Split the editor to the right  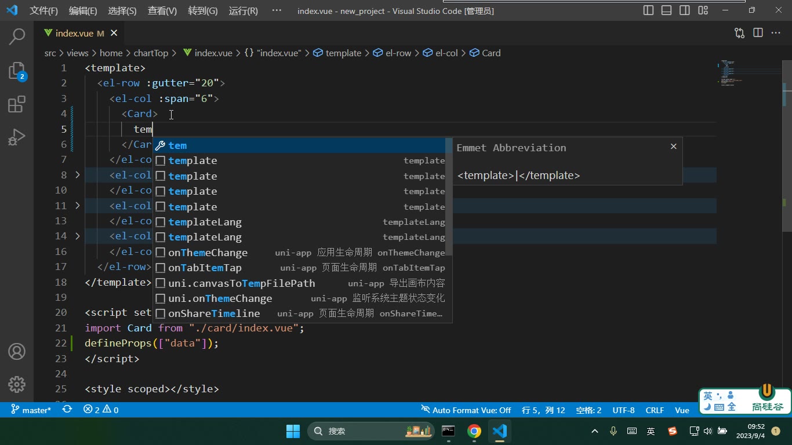click(x=758, y=33)
